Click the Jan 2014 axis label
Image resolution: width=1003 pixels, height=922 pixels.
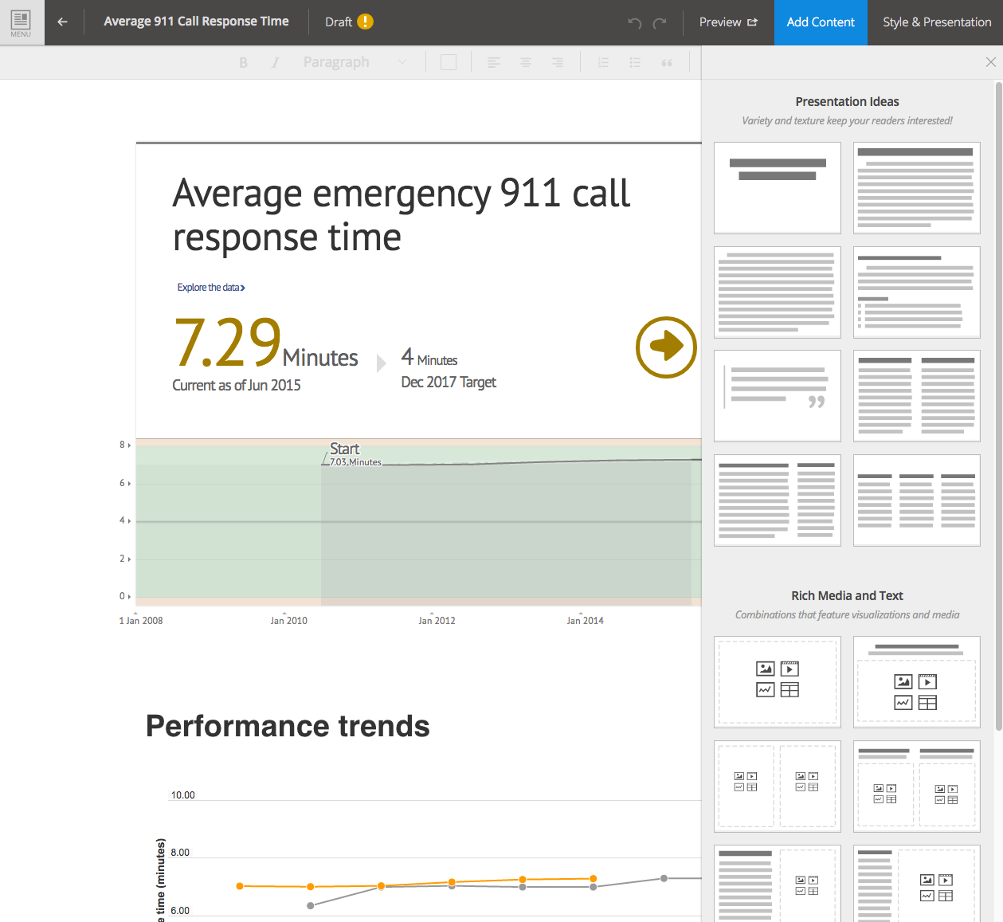(585, 621)
